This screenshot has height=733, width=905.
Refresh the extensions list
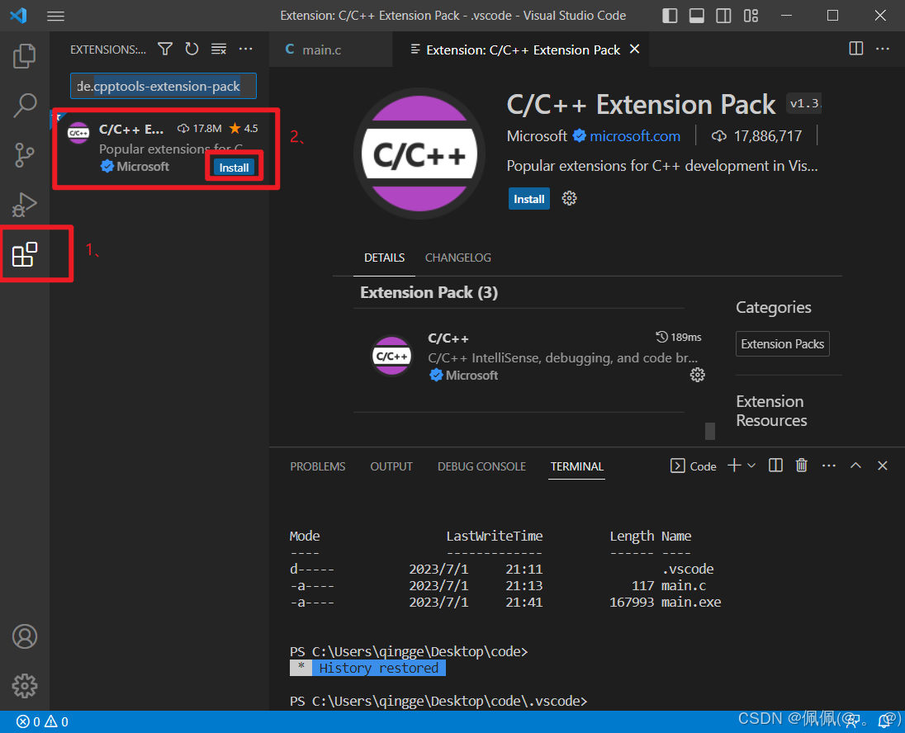coord(192,49)
